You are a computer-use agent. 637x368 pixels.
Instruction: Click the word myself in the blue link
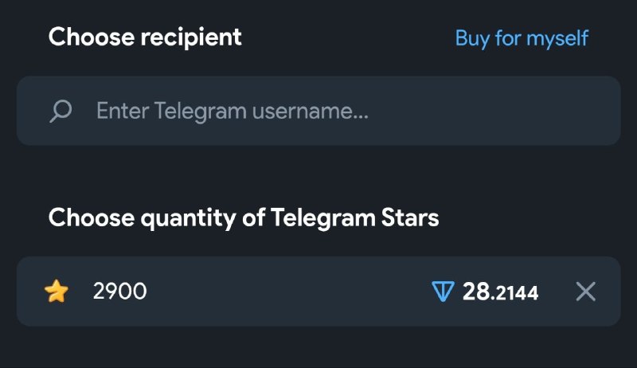click(557, 37)
